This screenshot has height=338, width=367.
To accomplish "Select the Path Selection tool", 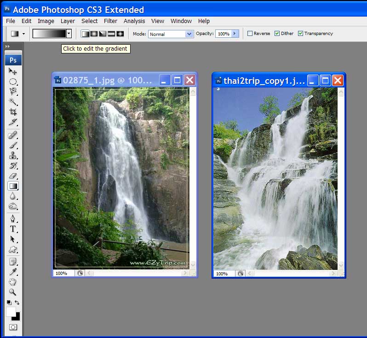I will [x=13, y=239].
